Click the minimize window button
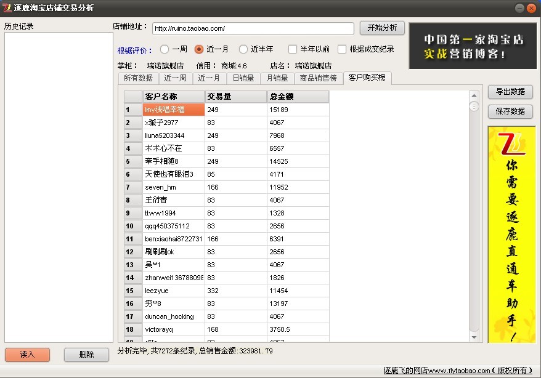 (519, 8)
